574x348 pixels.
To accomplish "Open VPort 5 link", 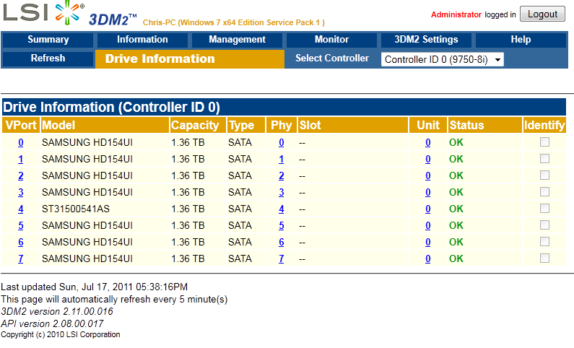I will (x=20, y=225).
